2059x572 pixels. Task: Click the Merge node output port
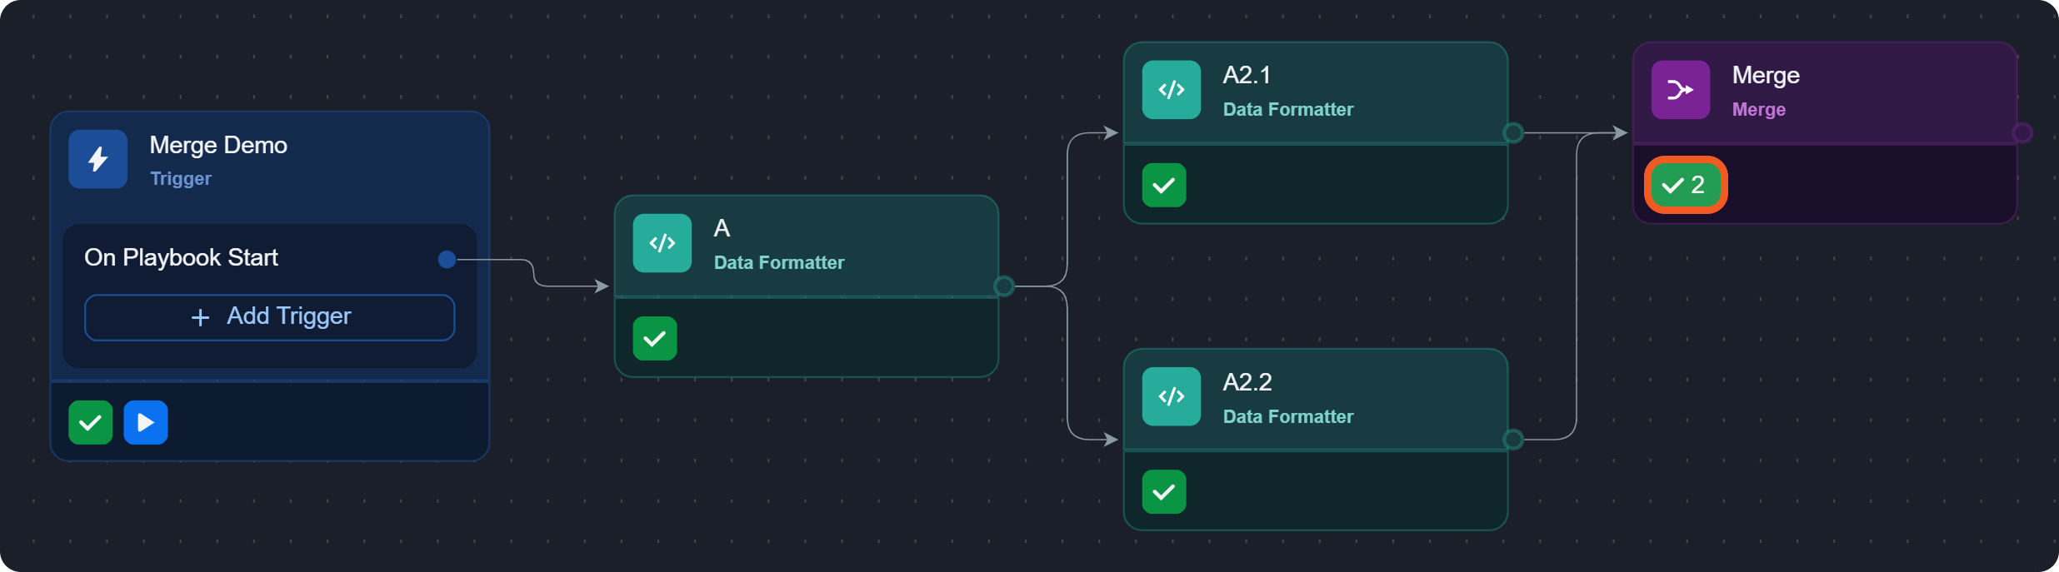(2022, 133)
